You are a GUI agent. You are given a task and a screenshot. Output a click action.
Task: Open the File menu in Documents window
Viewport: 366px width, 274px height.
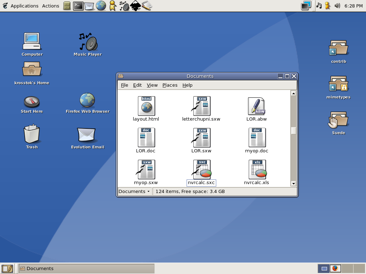click(x=124, y=85)
